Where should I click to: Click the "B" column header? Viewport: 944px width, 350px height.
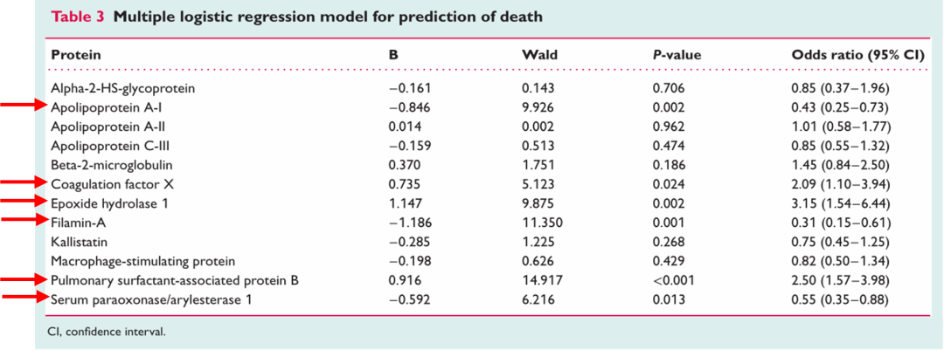click(x=393, y=55)
